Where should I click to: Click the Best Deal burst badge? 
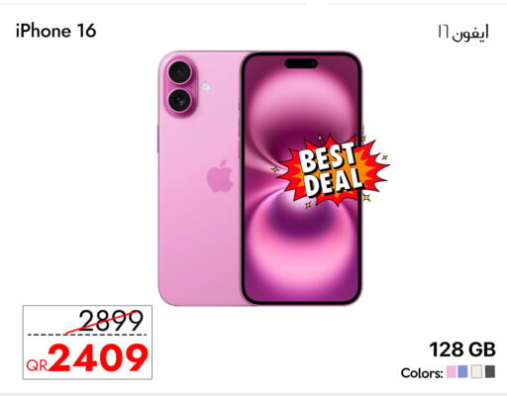coord(333,171)
